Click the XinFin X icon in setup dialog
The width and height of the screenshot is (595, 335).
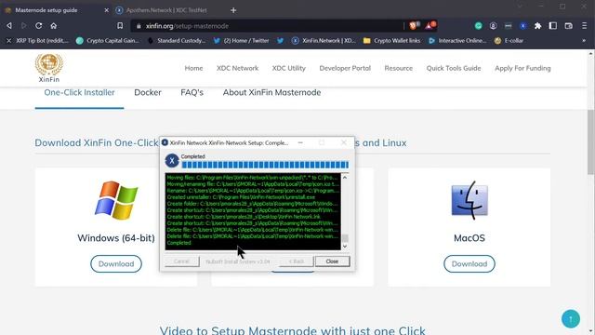click(x=172, y=161)
